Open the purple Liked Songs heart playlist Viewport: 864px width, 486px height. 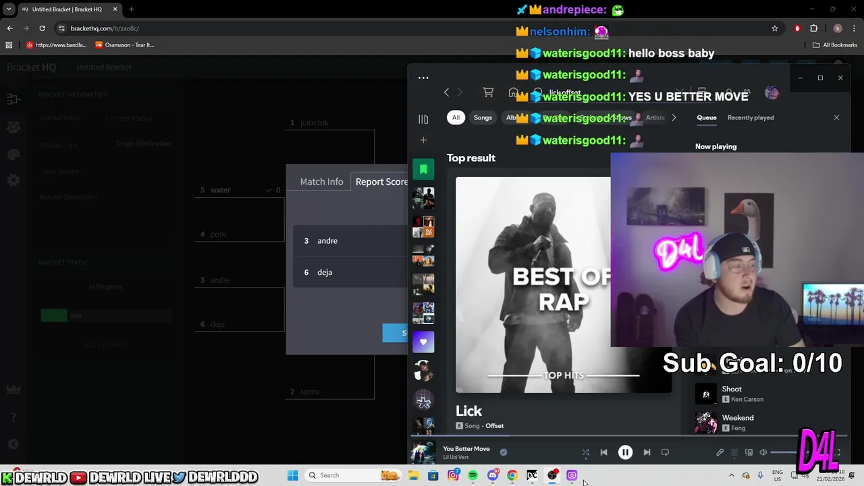tap(423, 342)
